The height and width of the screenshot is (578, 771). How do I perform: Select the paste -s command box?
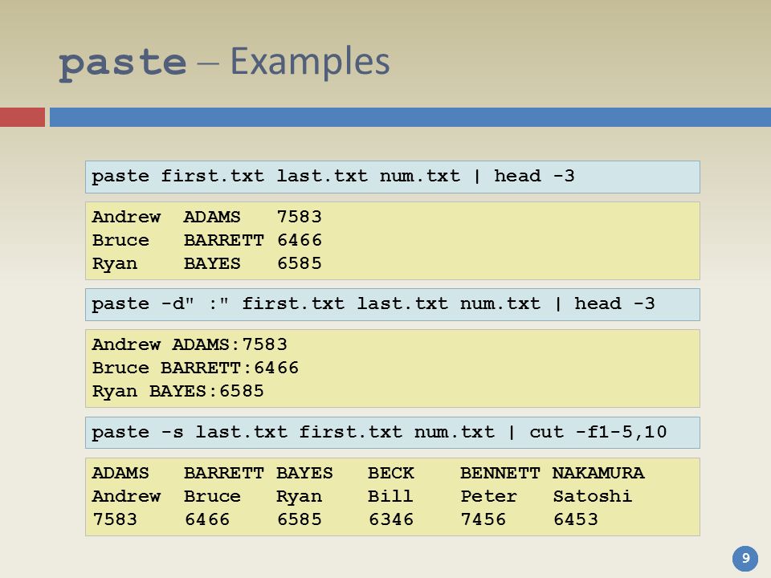tap(393, 433)
